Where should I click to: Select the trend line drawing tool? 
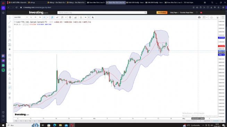click(10, 22)
